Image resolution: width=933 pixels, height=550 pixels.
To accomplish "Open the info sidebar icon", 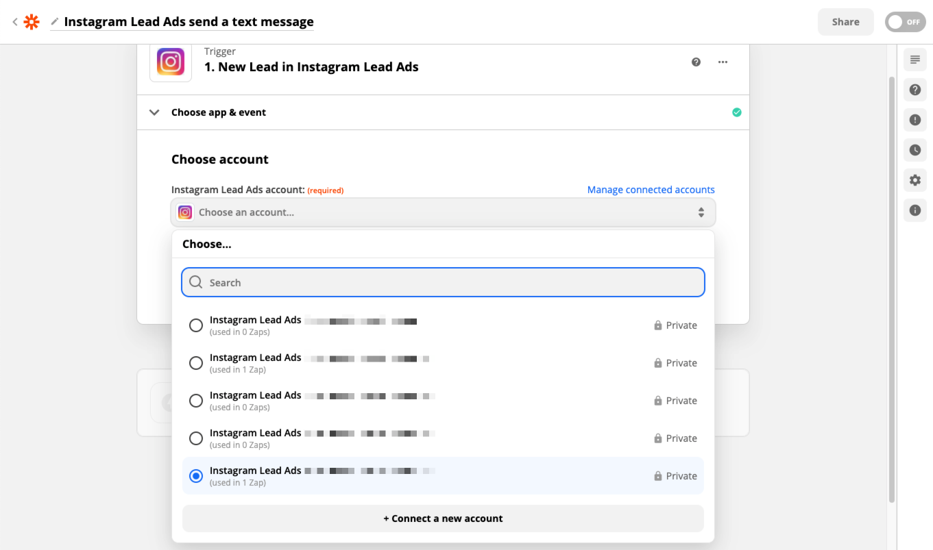I will 914,210.
